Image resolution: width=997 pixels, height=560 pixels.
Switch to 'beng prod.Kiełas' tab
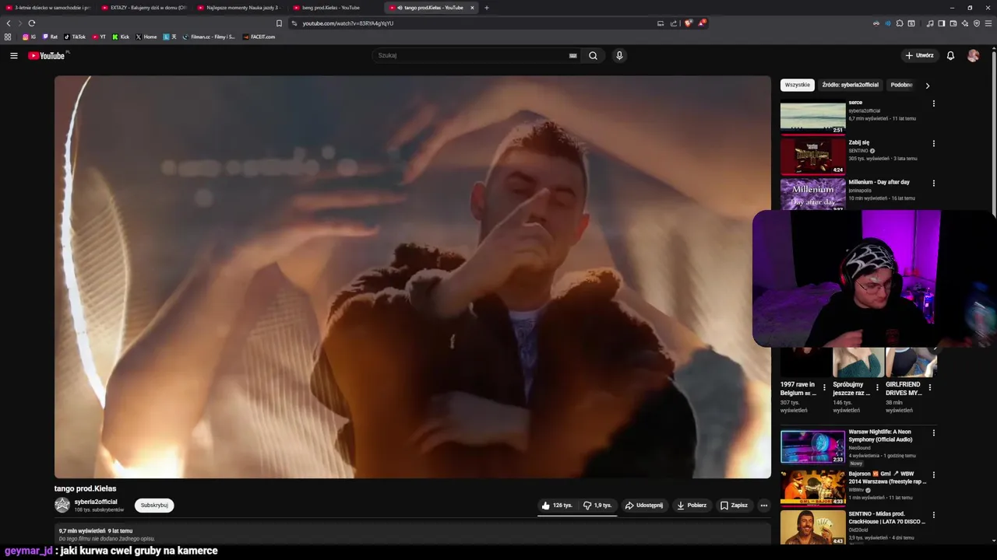click(x=336, y=8)
